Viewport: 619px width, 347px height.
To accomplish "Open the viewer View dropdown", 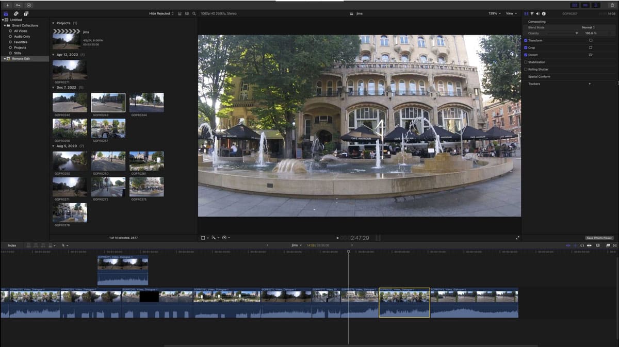I will pyautogui.click(x=511, y=13).
